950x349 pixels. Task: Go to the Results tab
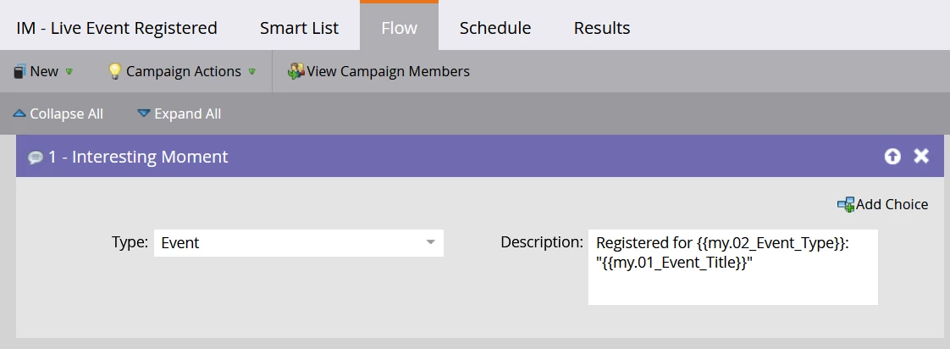tap(602, 28)
